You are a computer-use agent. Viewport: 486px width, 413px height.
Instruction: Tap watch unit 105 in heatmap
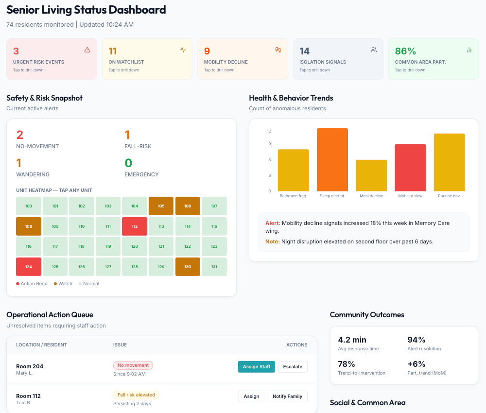(x=161, y=206)
